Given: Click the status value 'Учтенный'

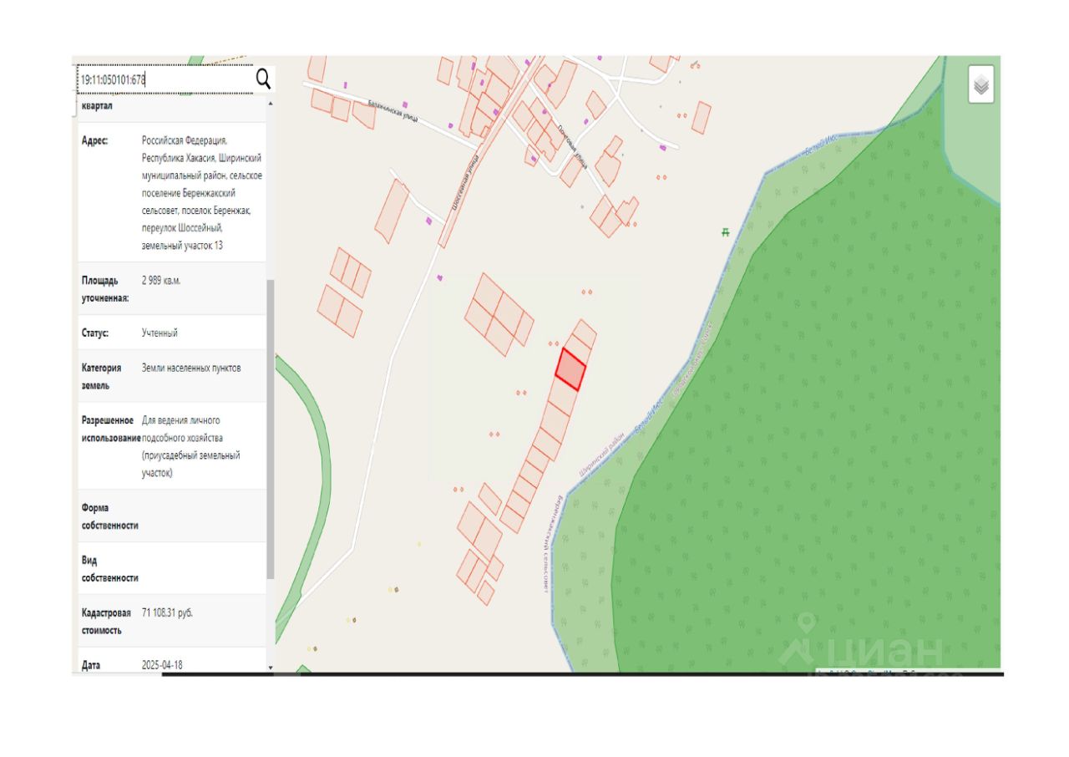Looking at the screenshot, I should tap(160, 333).
